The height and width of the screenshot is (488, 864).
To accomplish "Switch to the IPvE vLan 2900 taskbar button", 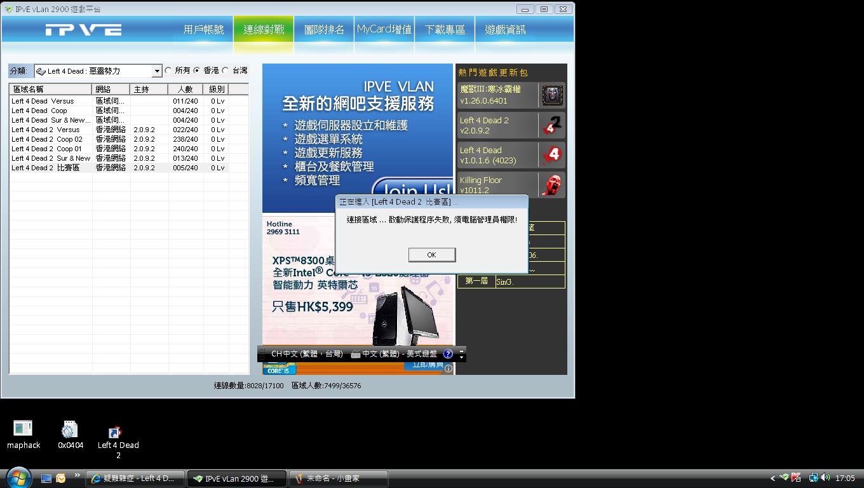I will pos(238,478).
